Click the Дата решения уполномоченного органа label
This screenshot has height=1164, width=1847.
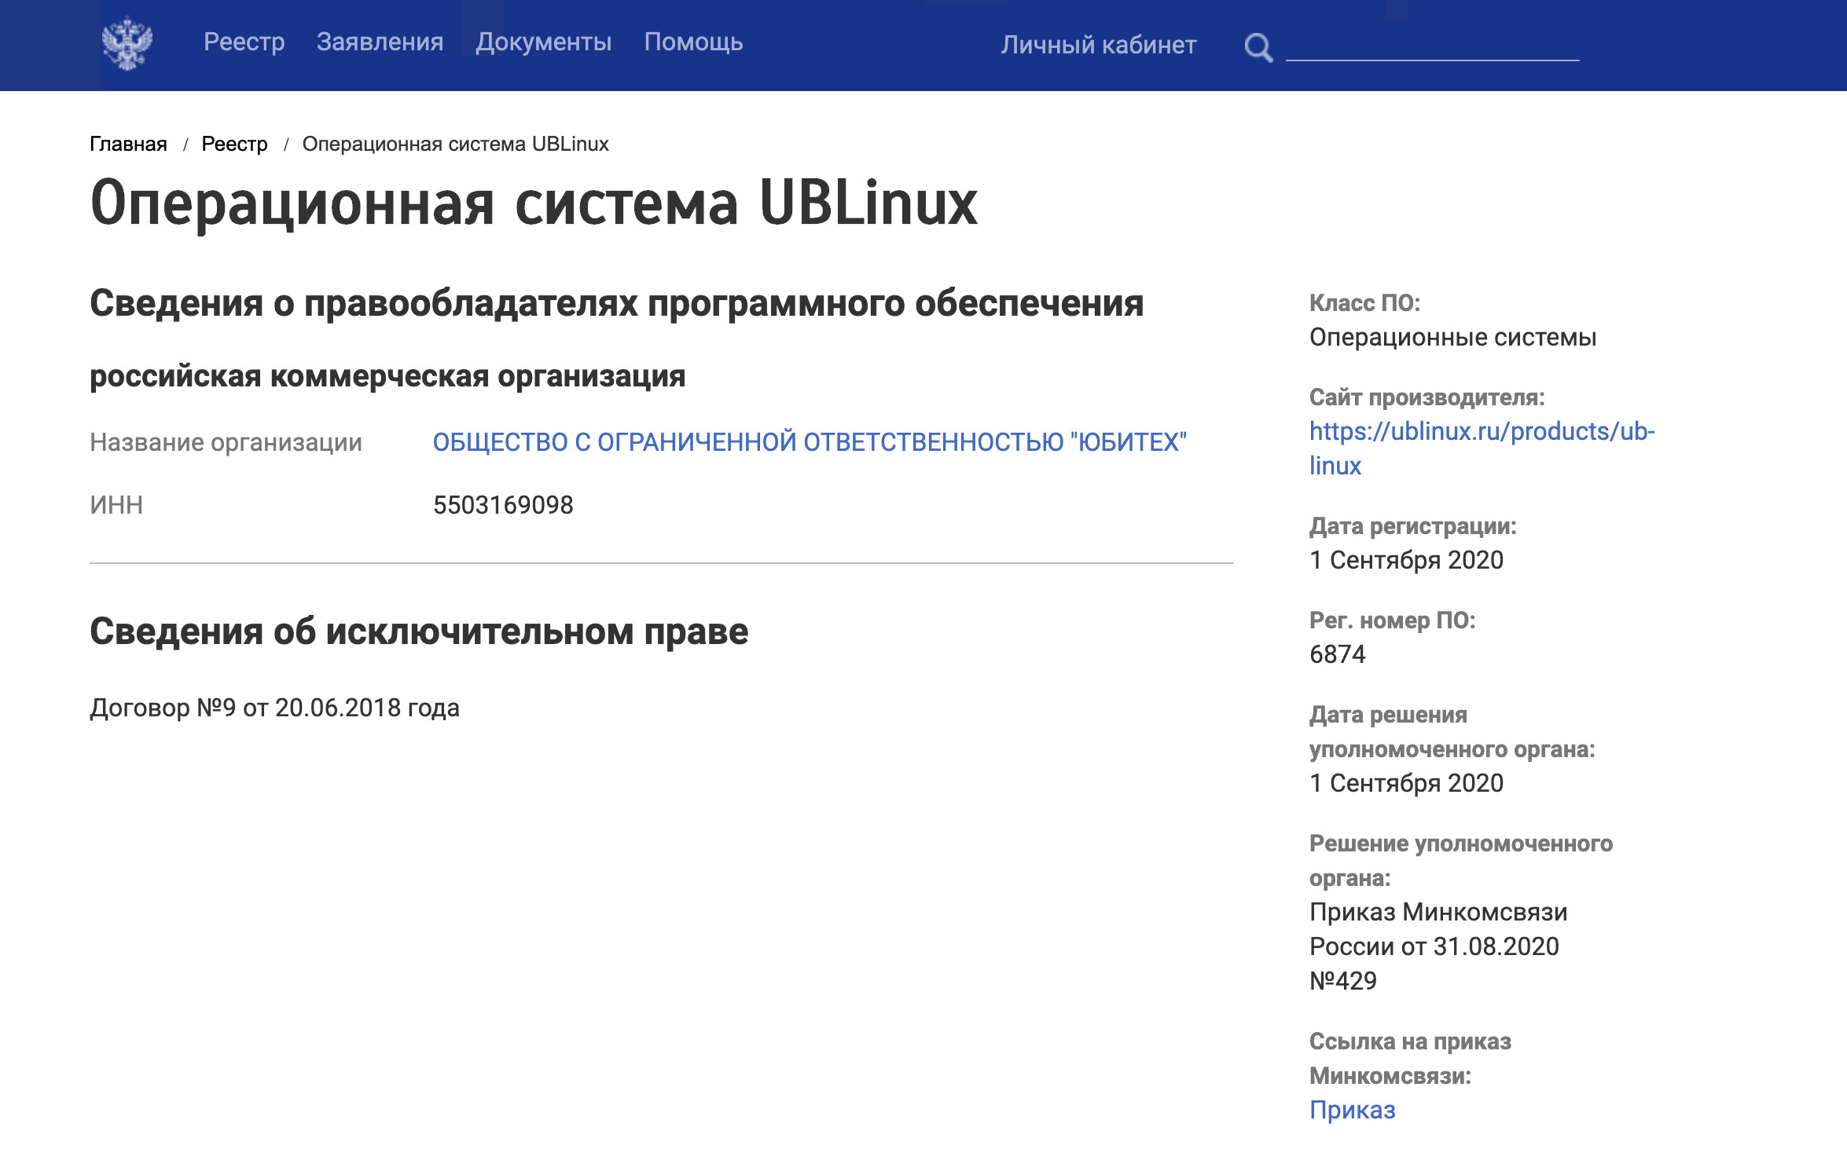(x=1452, y=732)
